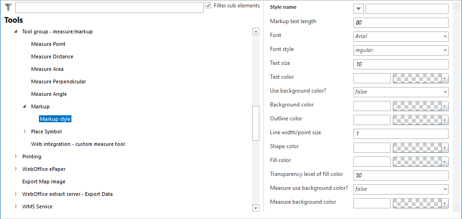Click the Tools heading
The image size is (462, 219).
[13, 20]
